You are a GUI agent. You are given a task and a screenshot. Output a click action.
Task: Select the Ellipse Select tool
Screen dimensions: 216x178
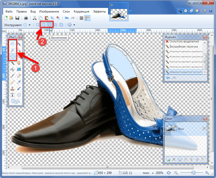pyautogui.click(x=12, y=57)
